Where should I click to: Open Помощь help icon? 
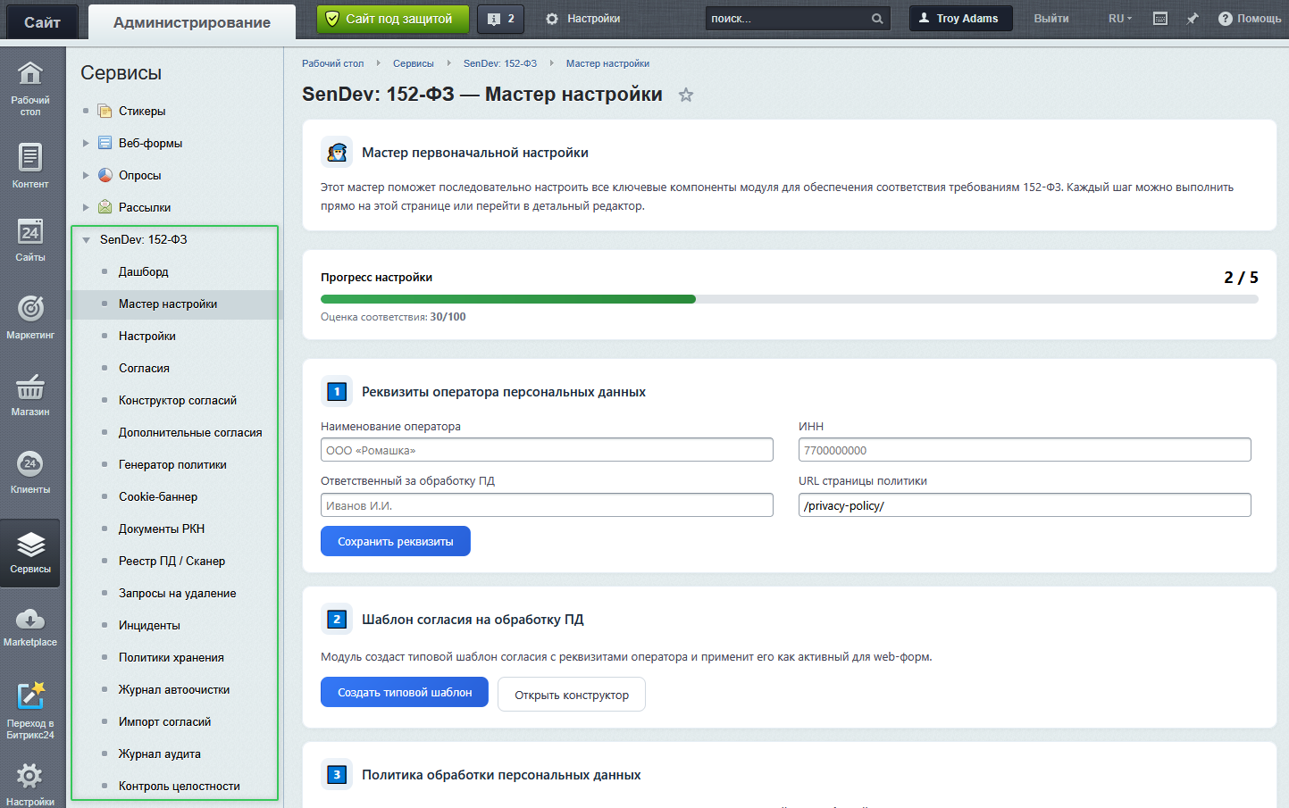tap(1226, 19)
